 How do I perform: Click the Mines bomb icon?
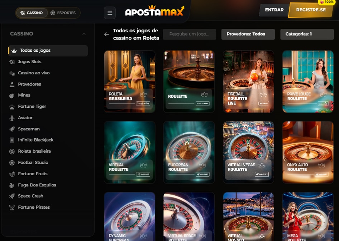point(12,96)
